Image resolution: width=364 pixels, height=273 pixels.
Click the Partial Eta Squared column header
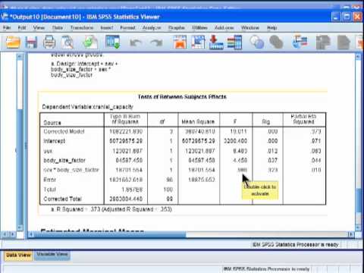304,119
